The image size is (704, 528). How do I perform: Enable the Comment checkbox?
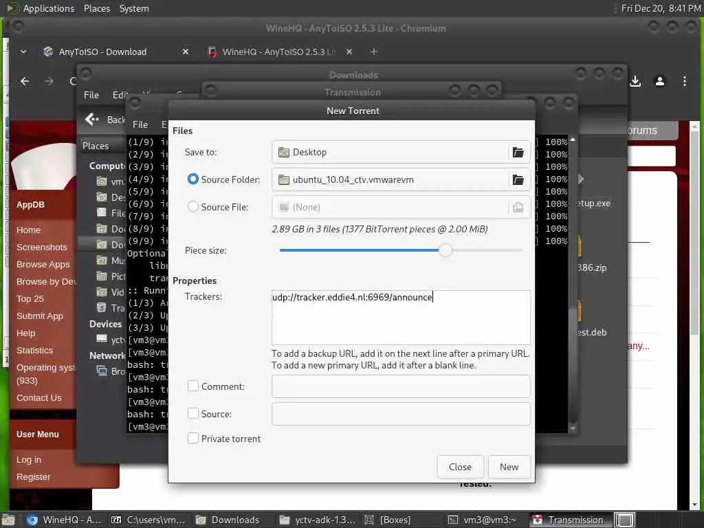pos(193,386)
